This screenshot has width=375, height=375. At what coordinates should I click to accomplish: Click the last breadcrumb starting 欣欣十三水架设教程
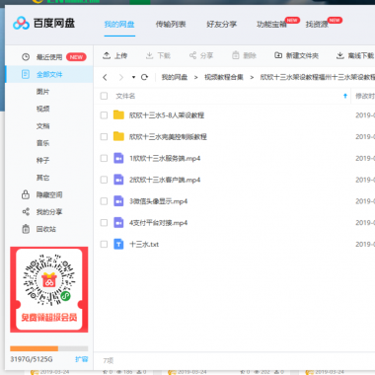[x=318, y=77]
